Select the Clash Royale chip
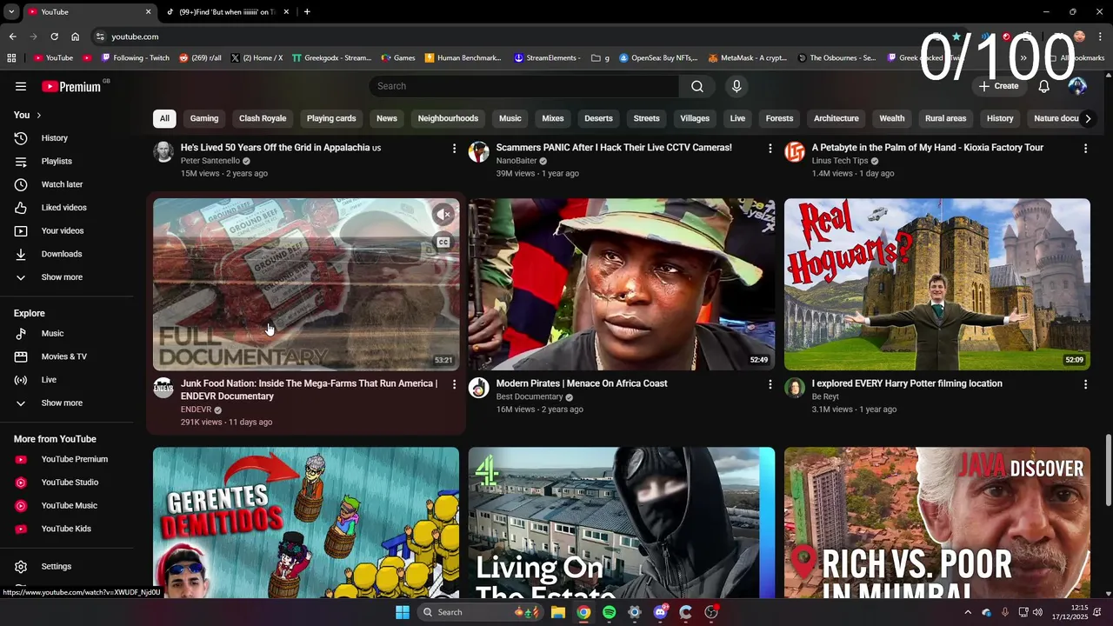 coord(263,118)
